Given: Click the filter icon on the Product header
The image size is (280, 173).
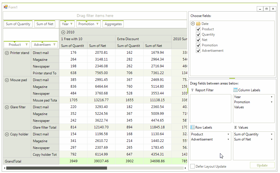Looking at the screenshot, I should click(27, 44).
